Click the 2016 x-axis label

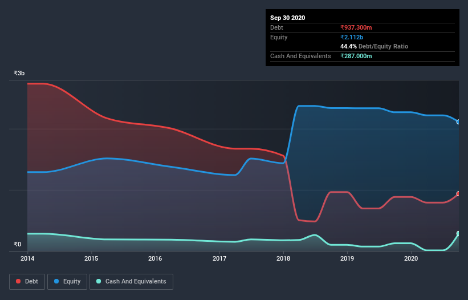[155, 258]
